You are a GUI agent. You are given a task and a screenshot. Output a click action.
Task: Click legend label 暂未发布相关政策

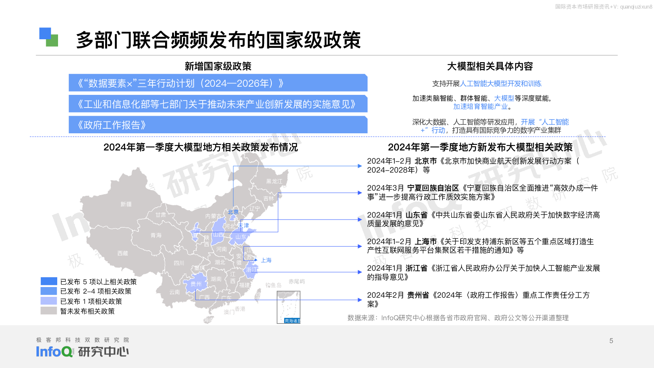(x=87, y=311)
